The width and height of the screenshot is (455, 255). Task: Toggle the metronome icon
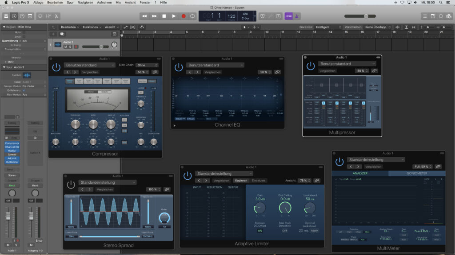(296, 16)
